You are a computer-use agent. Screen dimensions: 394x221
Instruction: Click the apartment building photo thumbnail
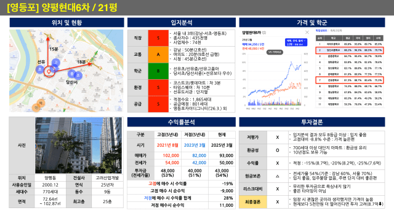point(79,145)
